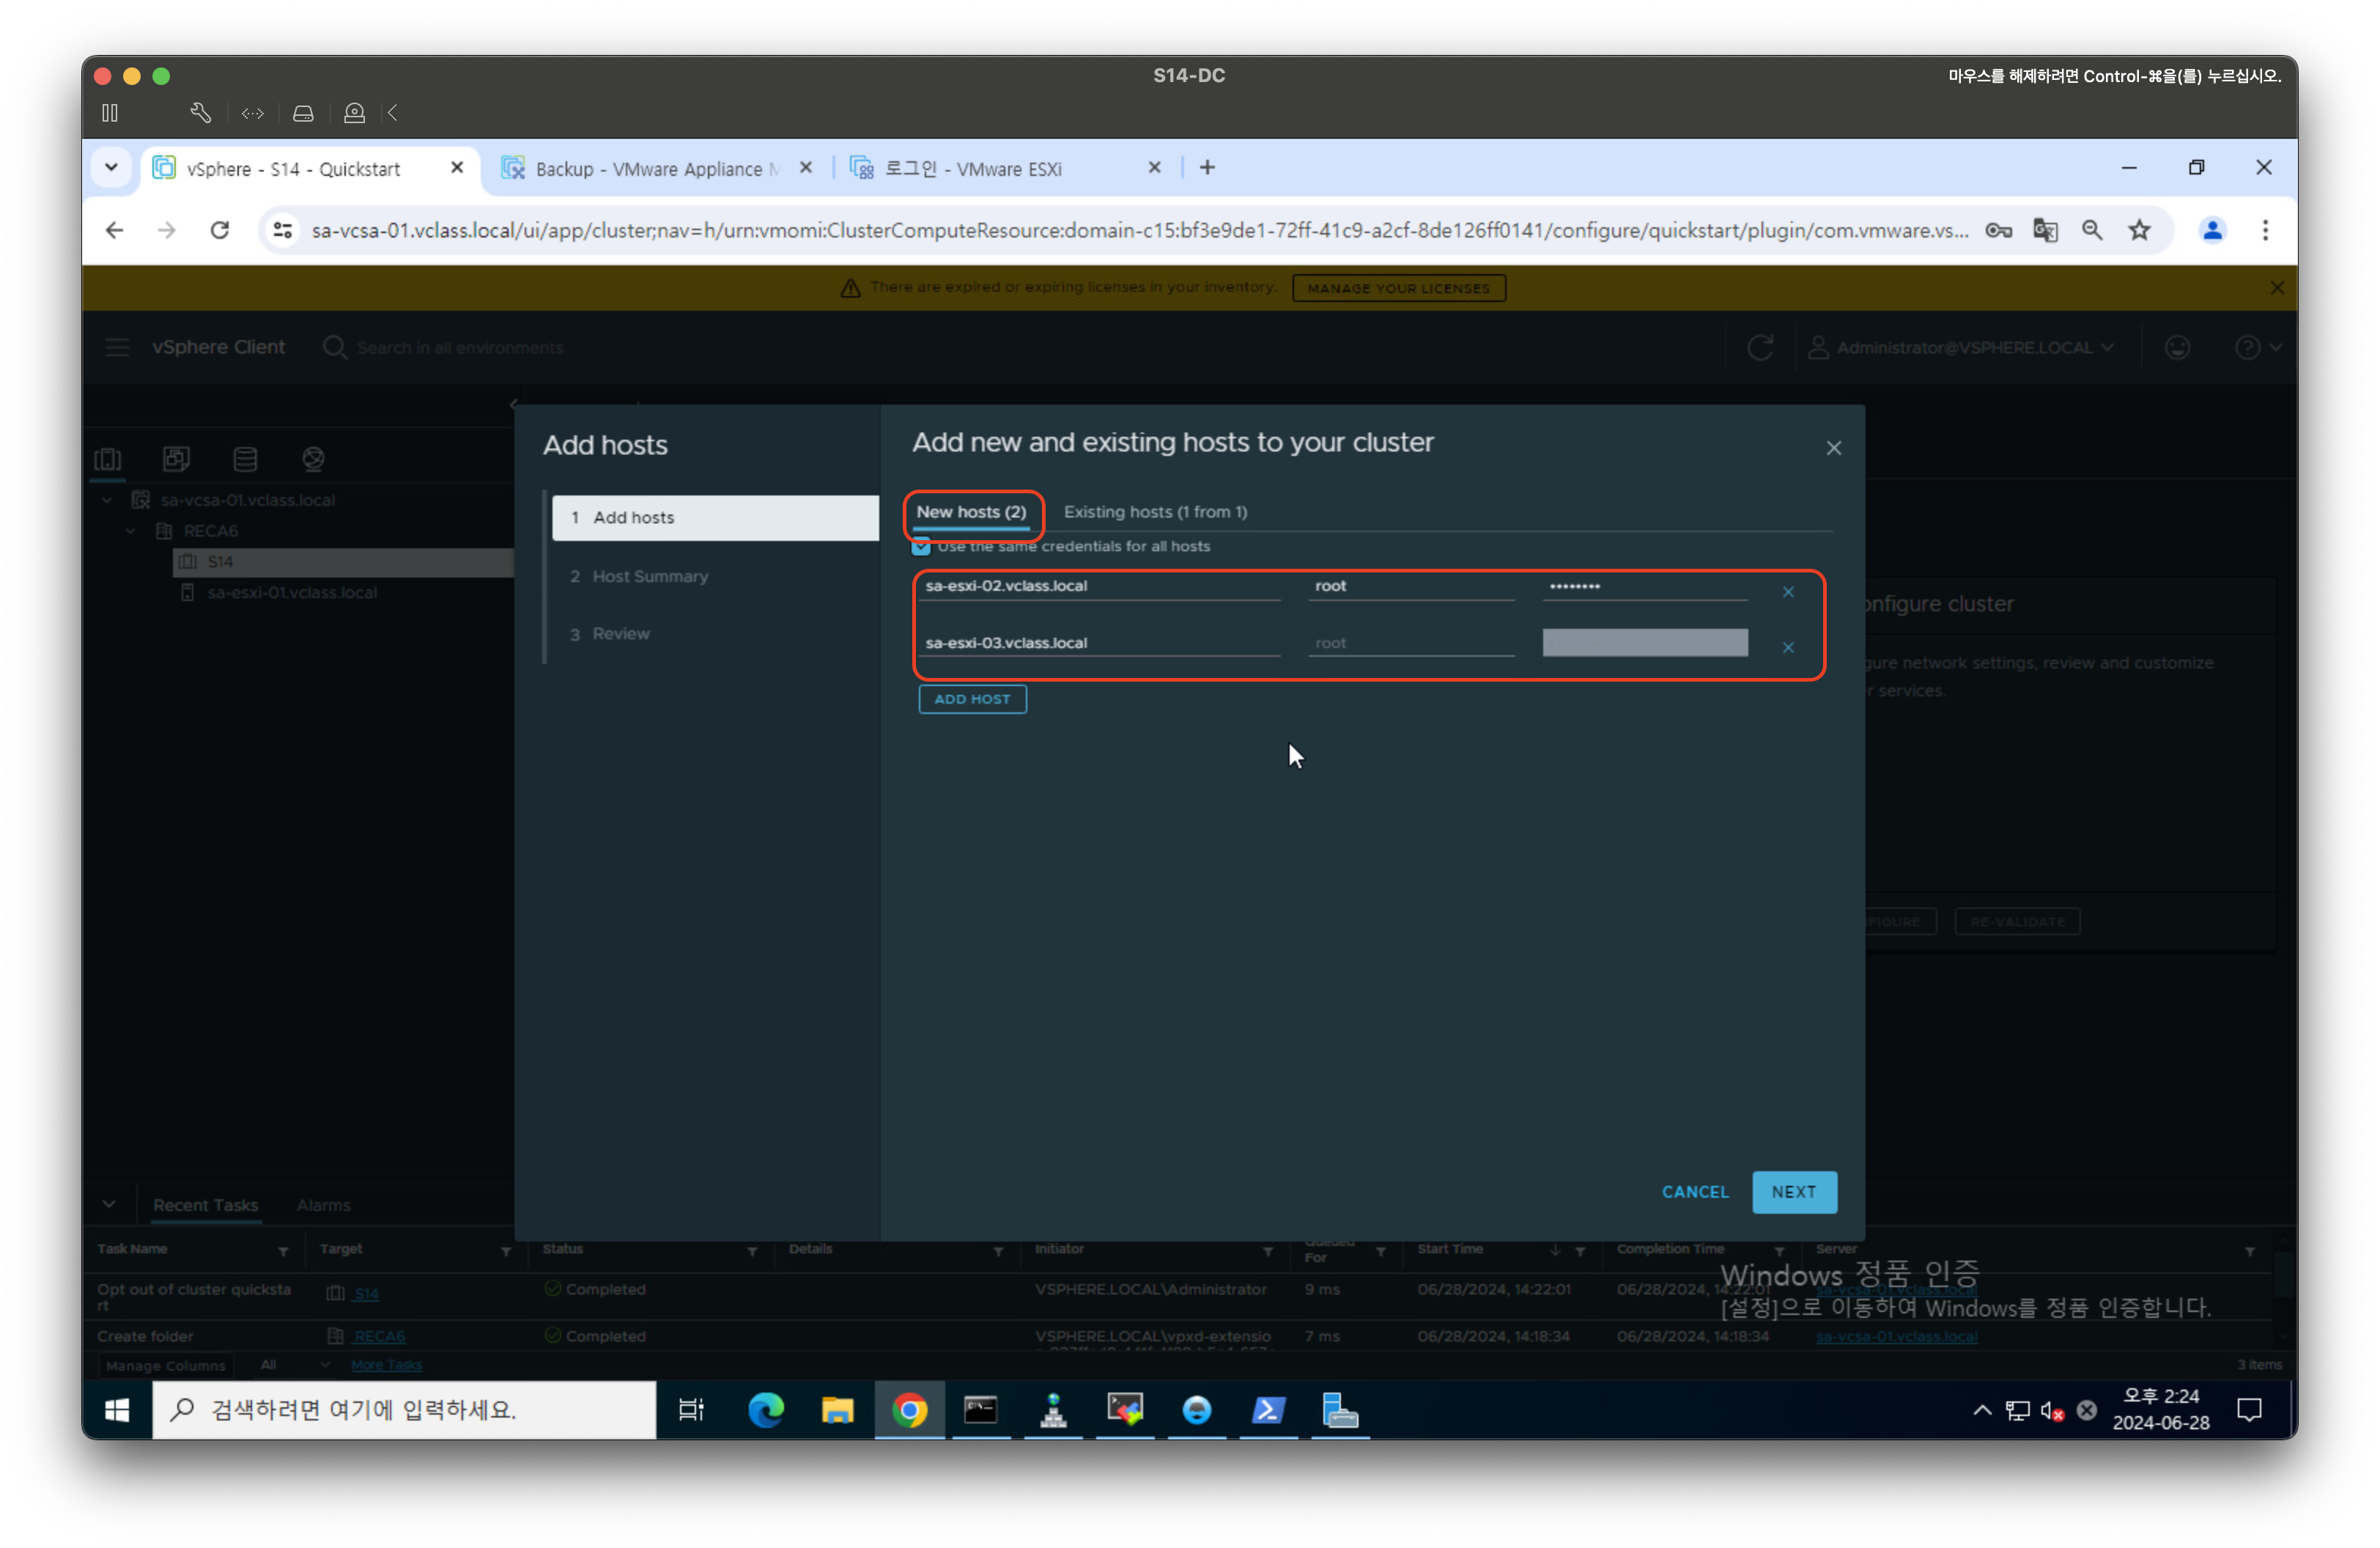Open Microsoft Edge from taskbar
The width and height of the screenshot is (2380, 1548).
[766, 1410]
